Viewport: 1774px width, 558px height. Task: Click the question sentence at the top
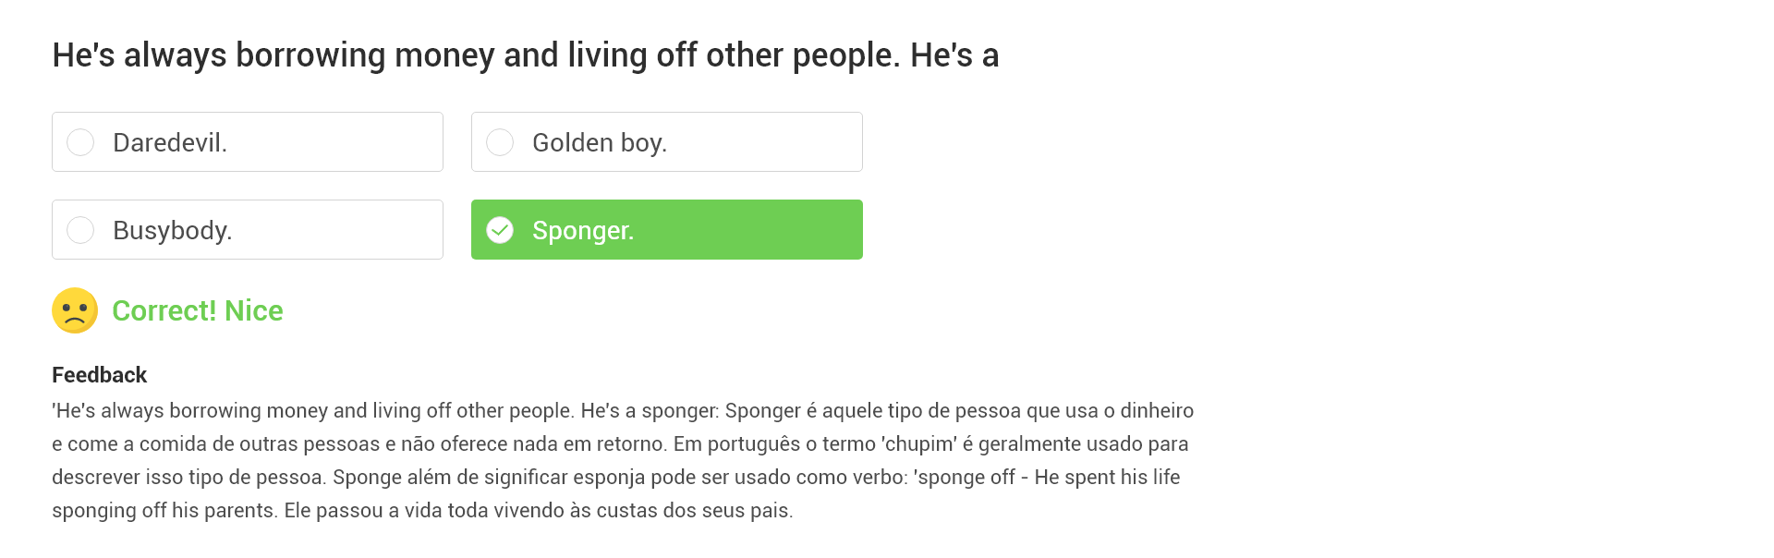click(525, 55)
